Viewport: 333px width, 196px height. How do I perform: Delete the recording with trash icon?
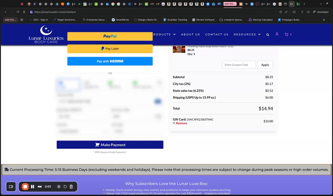[71, 186]
